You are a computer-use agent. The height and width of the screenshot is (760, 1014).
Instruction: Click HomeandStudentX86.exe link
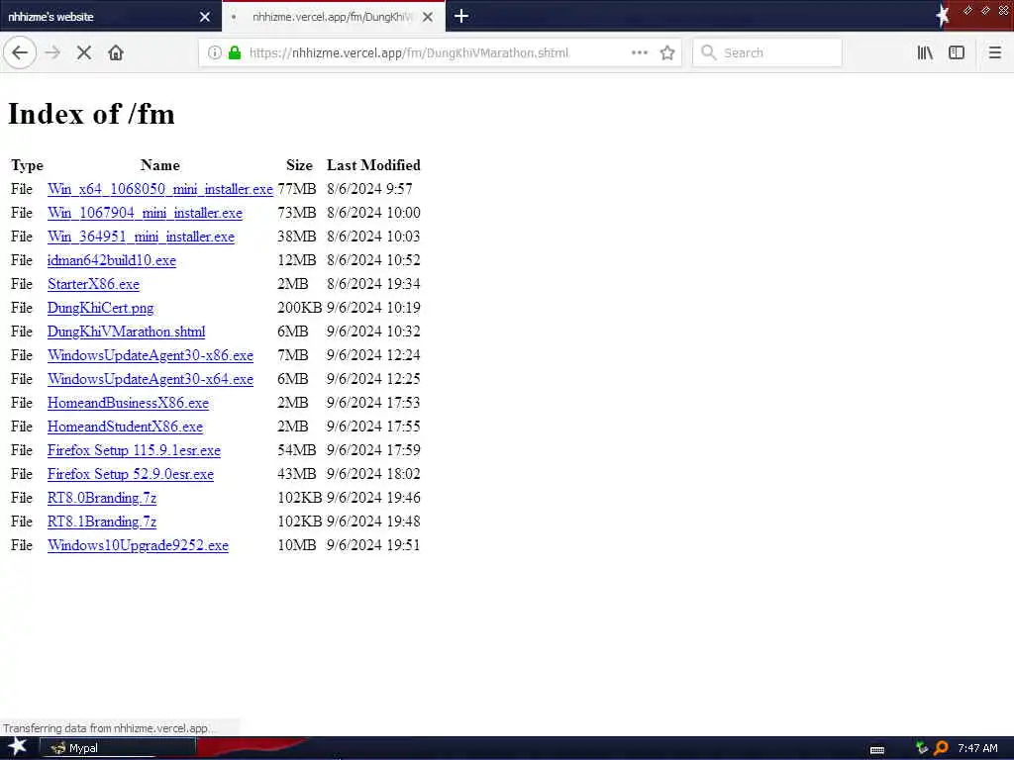coord(125,427)
